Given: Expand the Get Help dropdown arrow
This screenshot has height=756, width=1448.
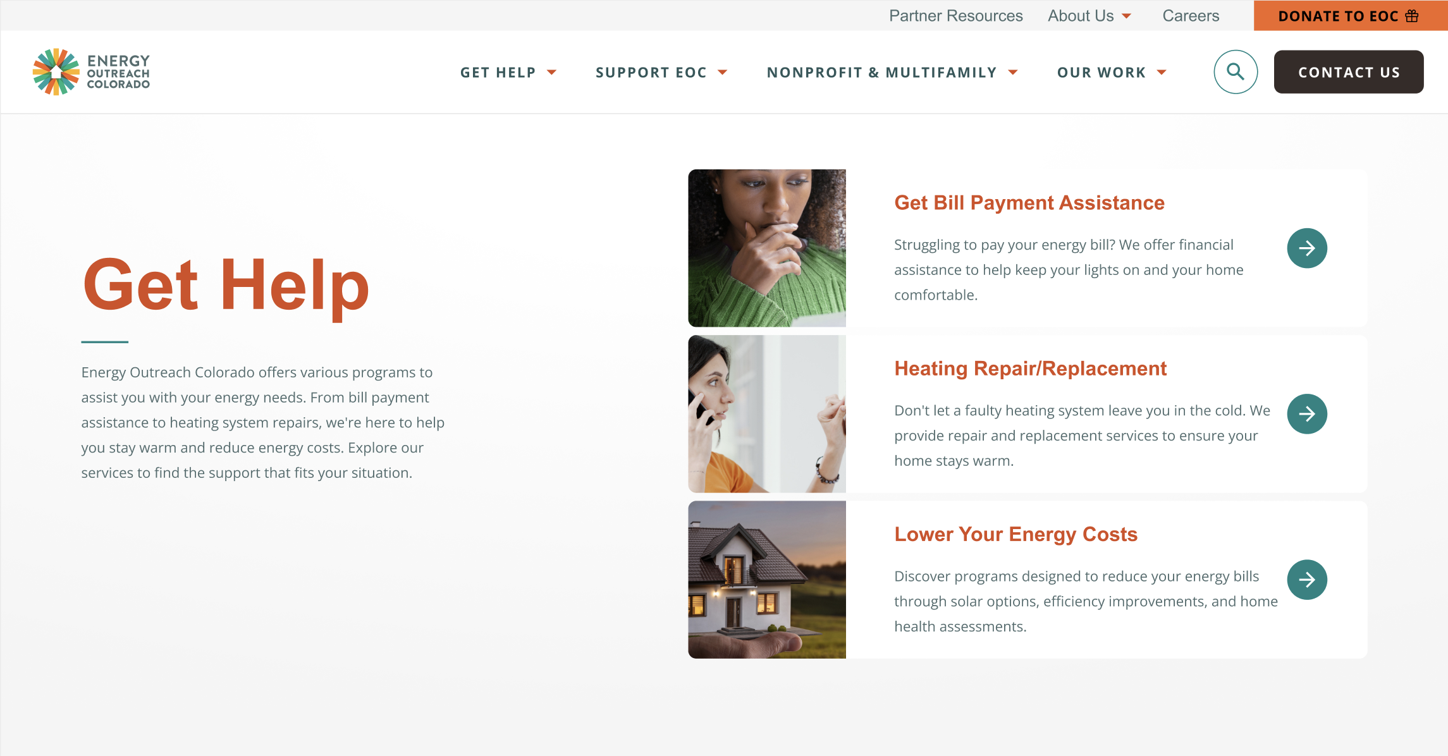Looking at the screenshot, I should 551,73.
